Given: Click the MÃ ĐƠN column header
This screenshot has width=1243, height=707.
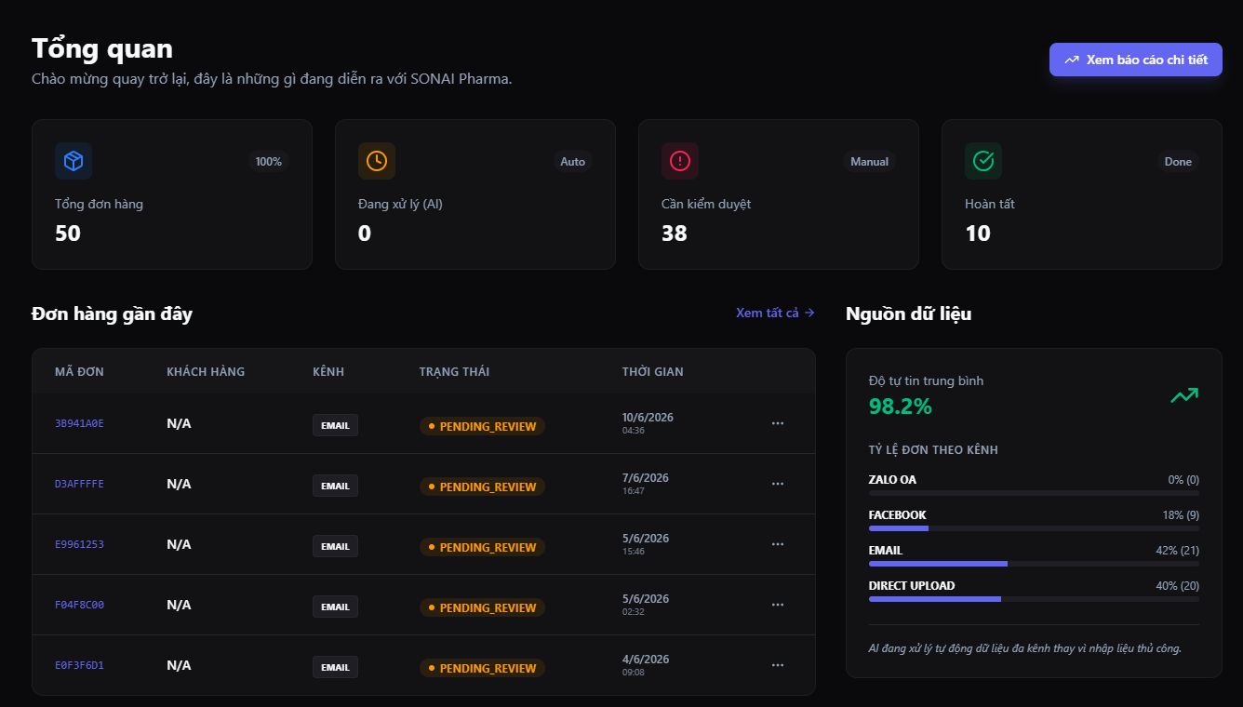Looking at the screenshot, I should pos(79,371).
